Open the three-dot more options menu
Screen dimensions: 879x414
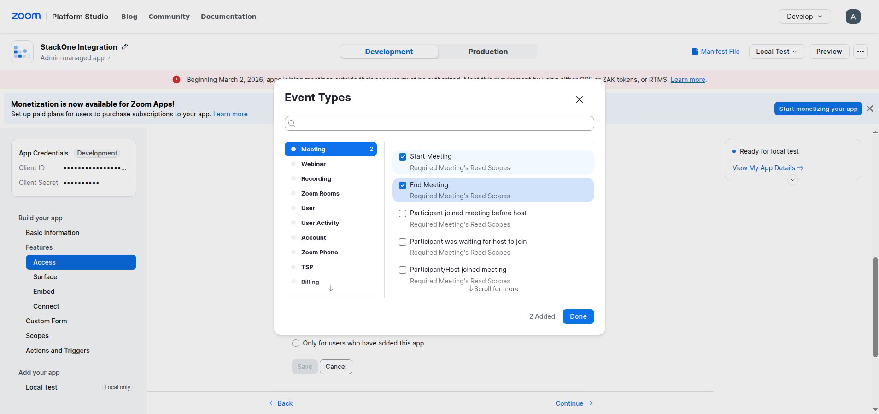860,52
